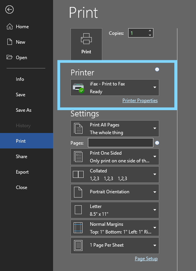The height and width of the screenshot is (271, 196).
Task: Select Export in the sidebar
Action: point(26,172)
